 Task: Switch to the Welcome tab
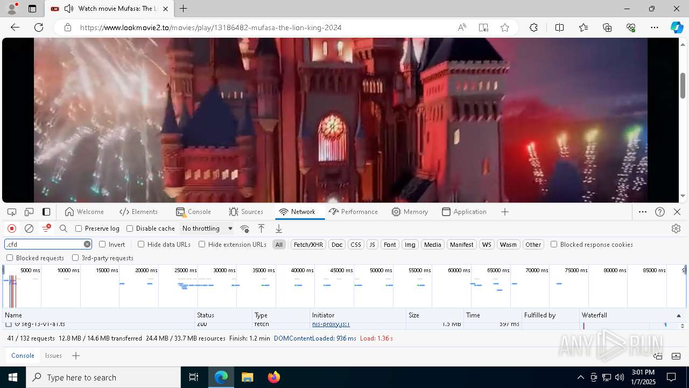85,212
